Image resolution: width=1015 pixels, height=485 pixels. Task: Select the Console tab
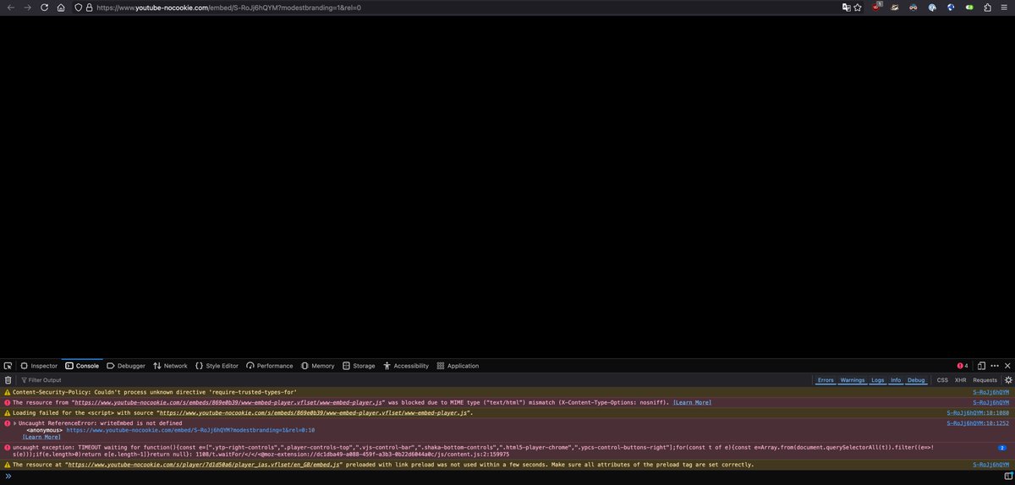point(82,366)
